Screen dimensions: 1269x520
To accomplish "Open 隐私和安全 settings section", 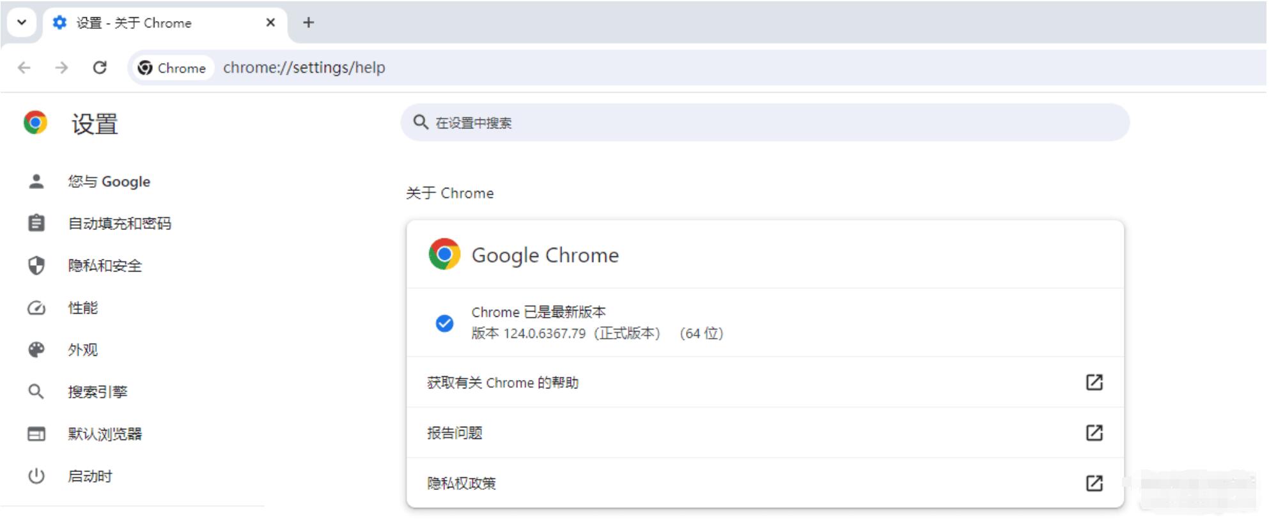I will pos(105,266).
